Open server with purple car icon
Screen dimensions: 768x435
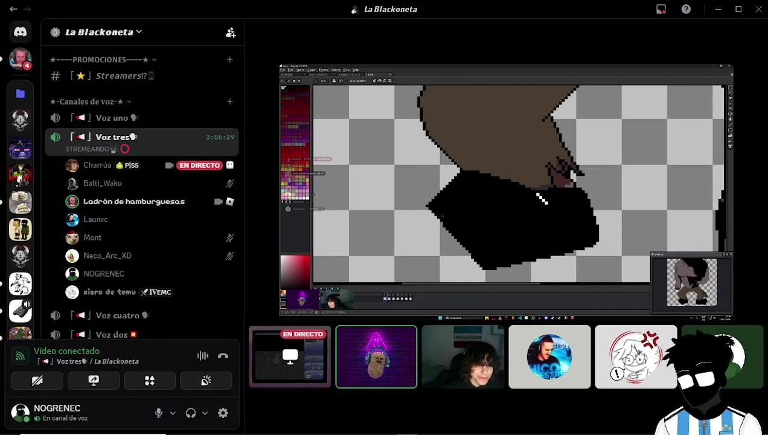click(20, 147)
